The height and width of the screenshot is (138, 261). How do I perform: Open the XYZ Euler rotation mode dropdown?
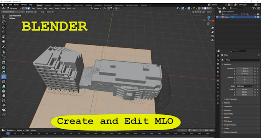click(245, 86)
